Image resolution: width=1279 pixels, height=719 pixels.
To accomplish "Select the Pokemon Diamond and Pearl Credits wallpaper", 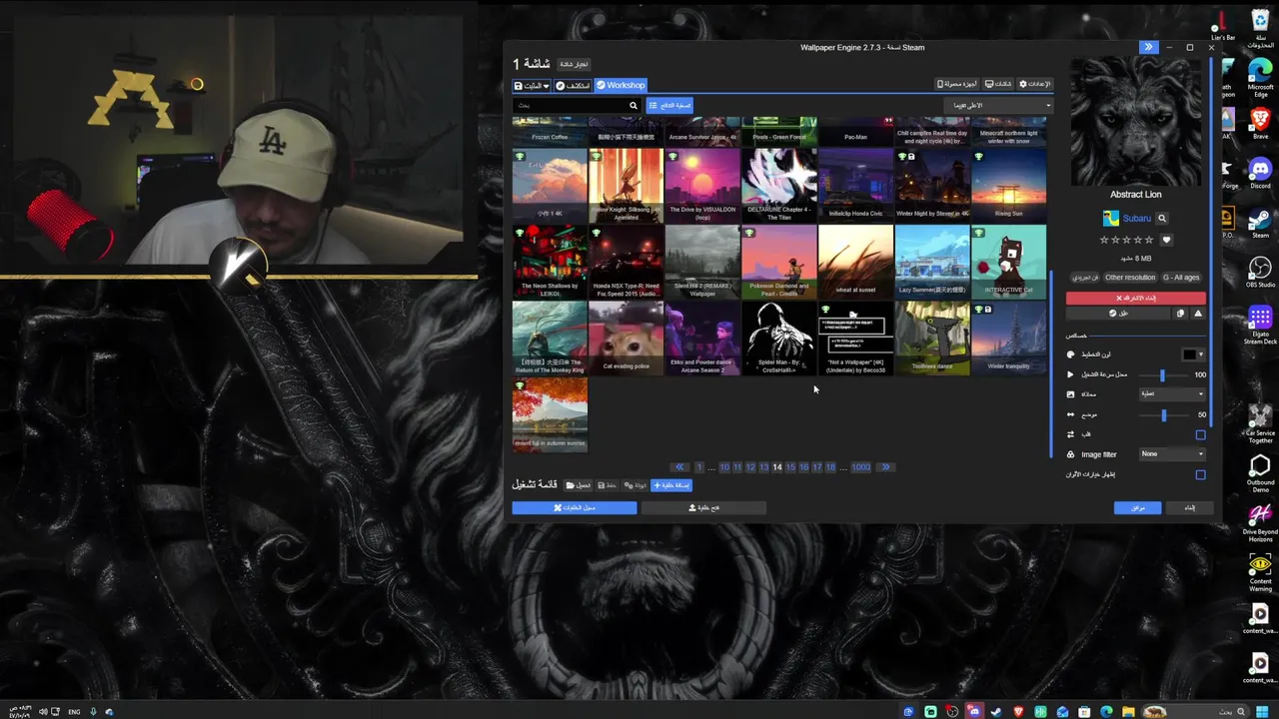I will [x=779, y=262].
